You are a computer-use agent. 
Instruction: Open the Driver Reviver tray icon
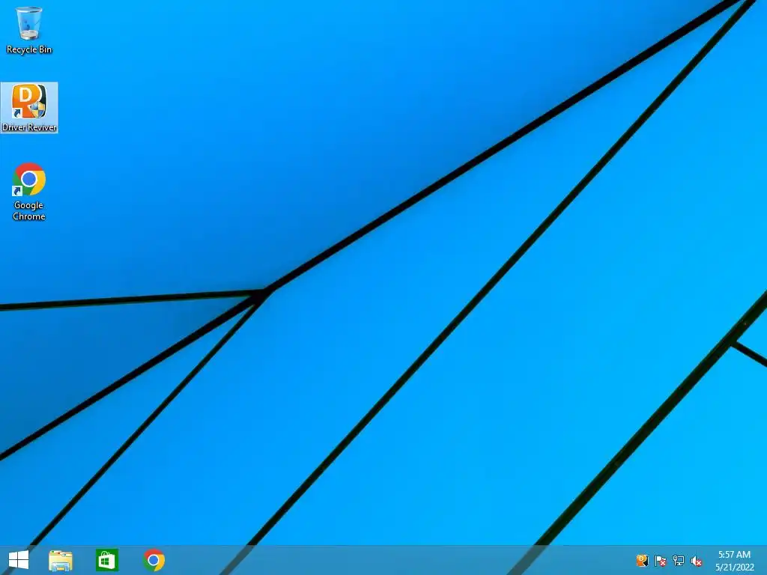[x=642, y=560]
